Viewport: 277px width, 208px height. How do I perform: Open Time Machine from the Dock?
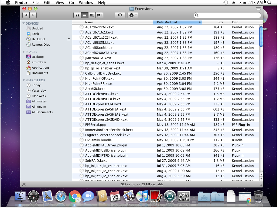[170, 196]
